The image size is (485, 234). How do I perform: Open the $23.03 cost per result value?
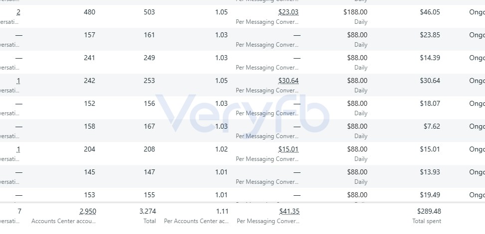[x=288, y=12]
